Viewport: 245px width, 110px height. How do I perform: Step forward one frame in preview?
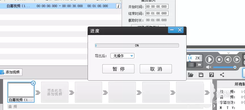click(237, 60)
